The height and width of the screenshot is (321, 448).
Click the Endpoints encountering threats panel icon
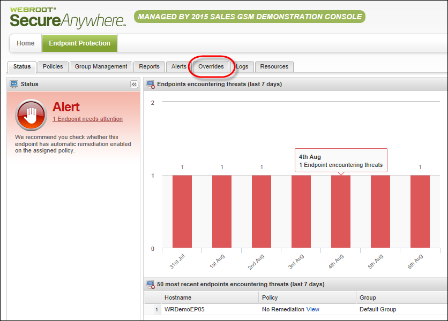pos(151,85)
